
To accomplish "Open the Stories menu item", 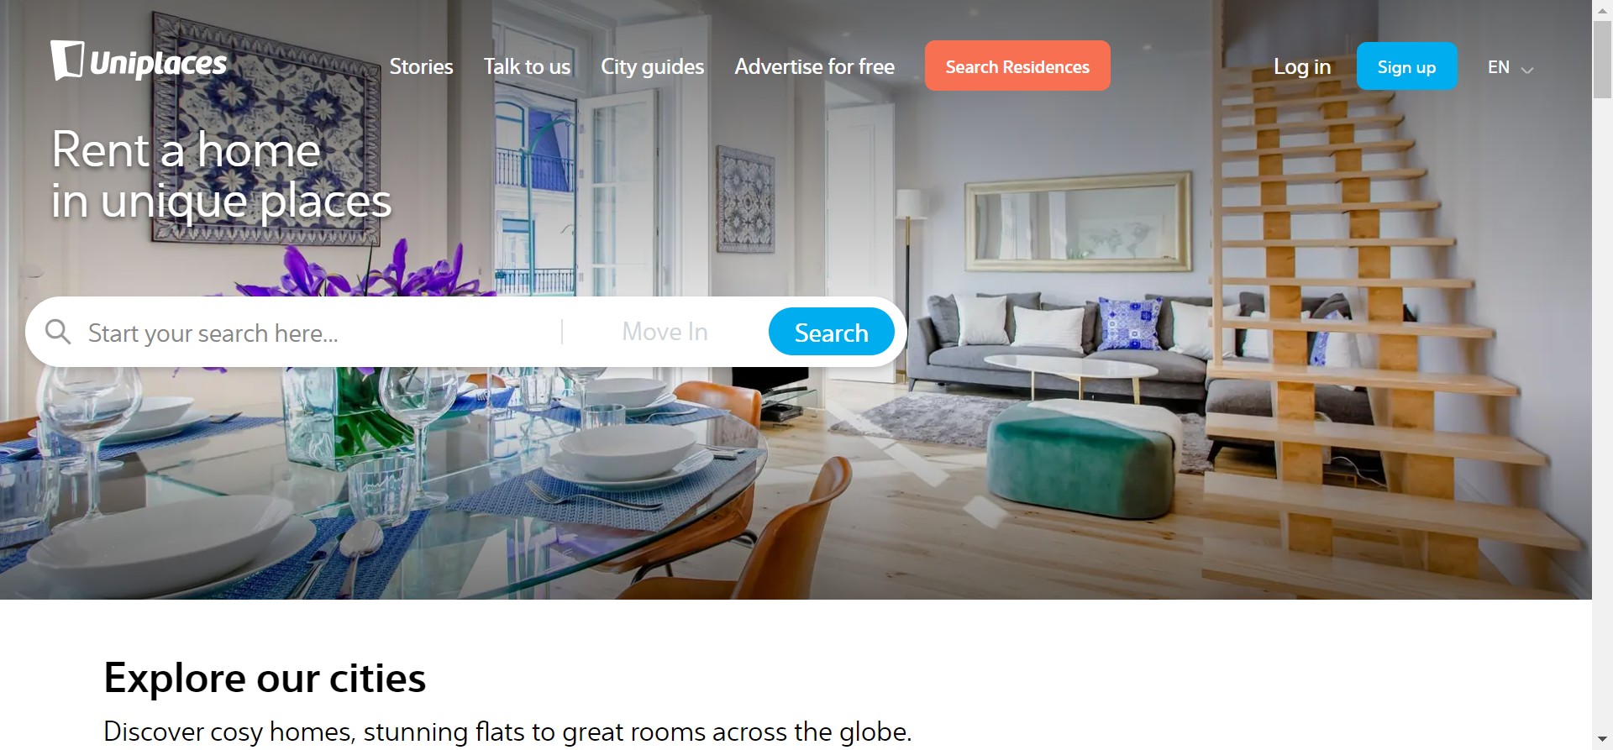I will pyautogui.click(x=421, y=66).
